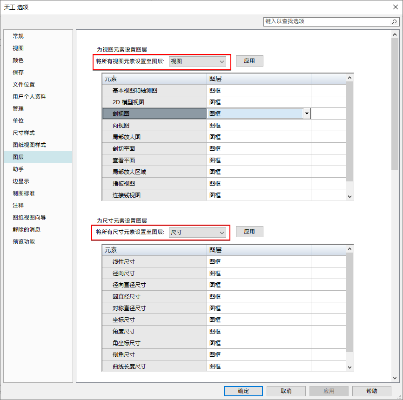Switch to 图纸视图样式 category

[29, 145]
